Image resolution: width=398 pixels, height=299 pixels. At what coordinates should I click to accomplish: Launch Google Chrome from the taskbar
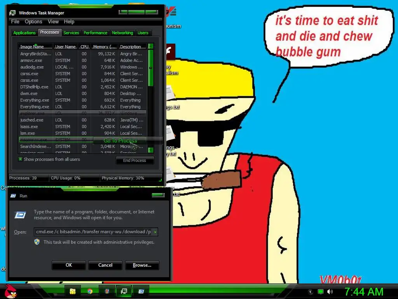[x=90, y=291]
